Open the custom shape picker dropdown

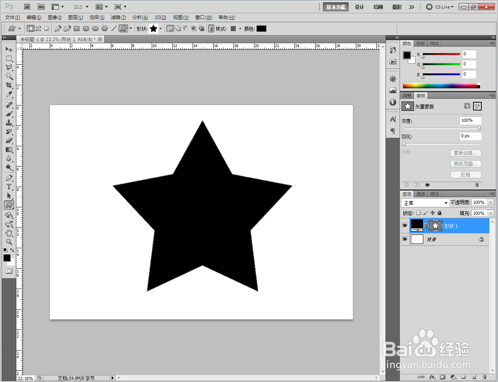160,28
